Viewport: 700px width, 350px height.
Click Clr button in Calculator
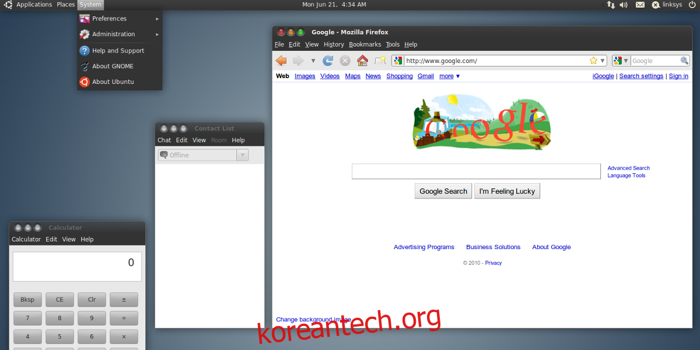[x=92, y=300]
